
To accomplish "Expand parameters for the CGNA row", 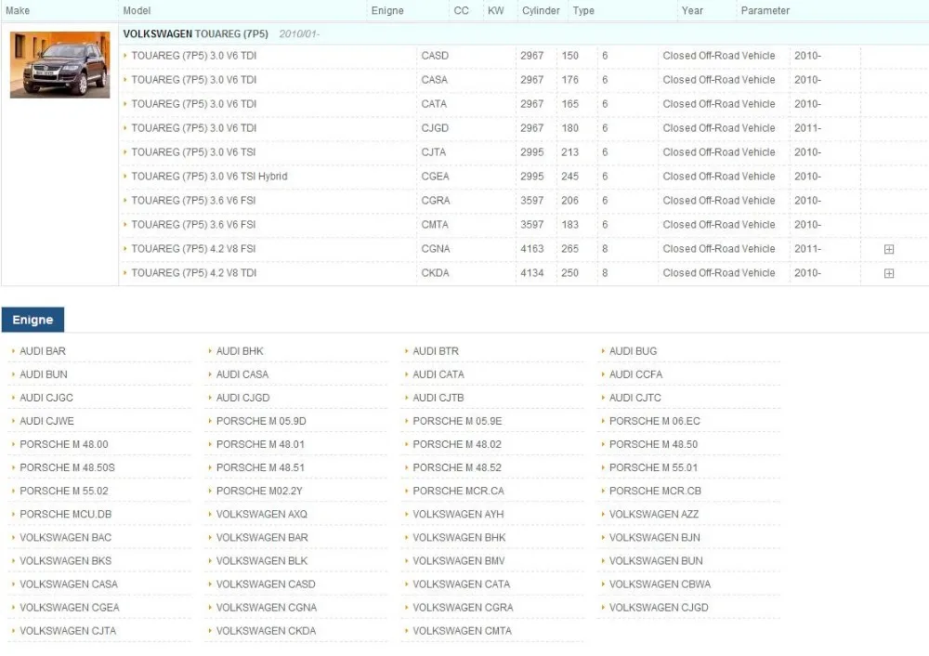I will pyautogui.click(x=889, y=249).
